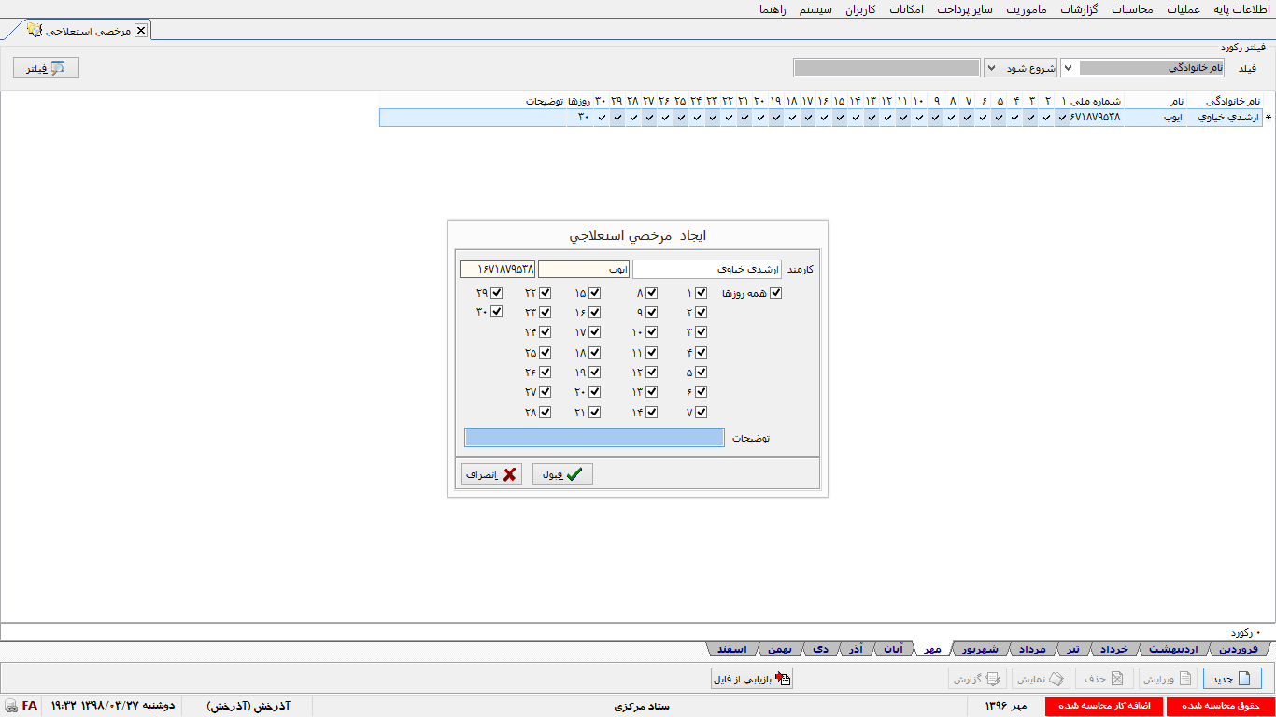The image size is (1276, 717).
Task: Click the printer icon in status bar
Action: point(10,706)
